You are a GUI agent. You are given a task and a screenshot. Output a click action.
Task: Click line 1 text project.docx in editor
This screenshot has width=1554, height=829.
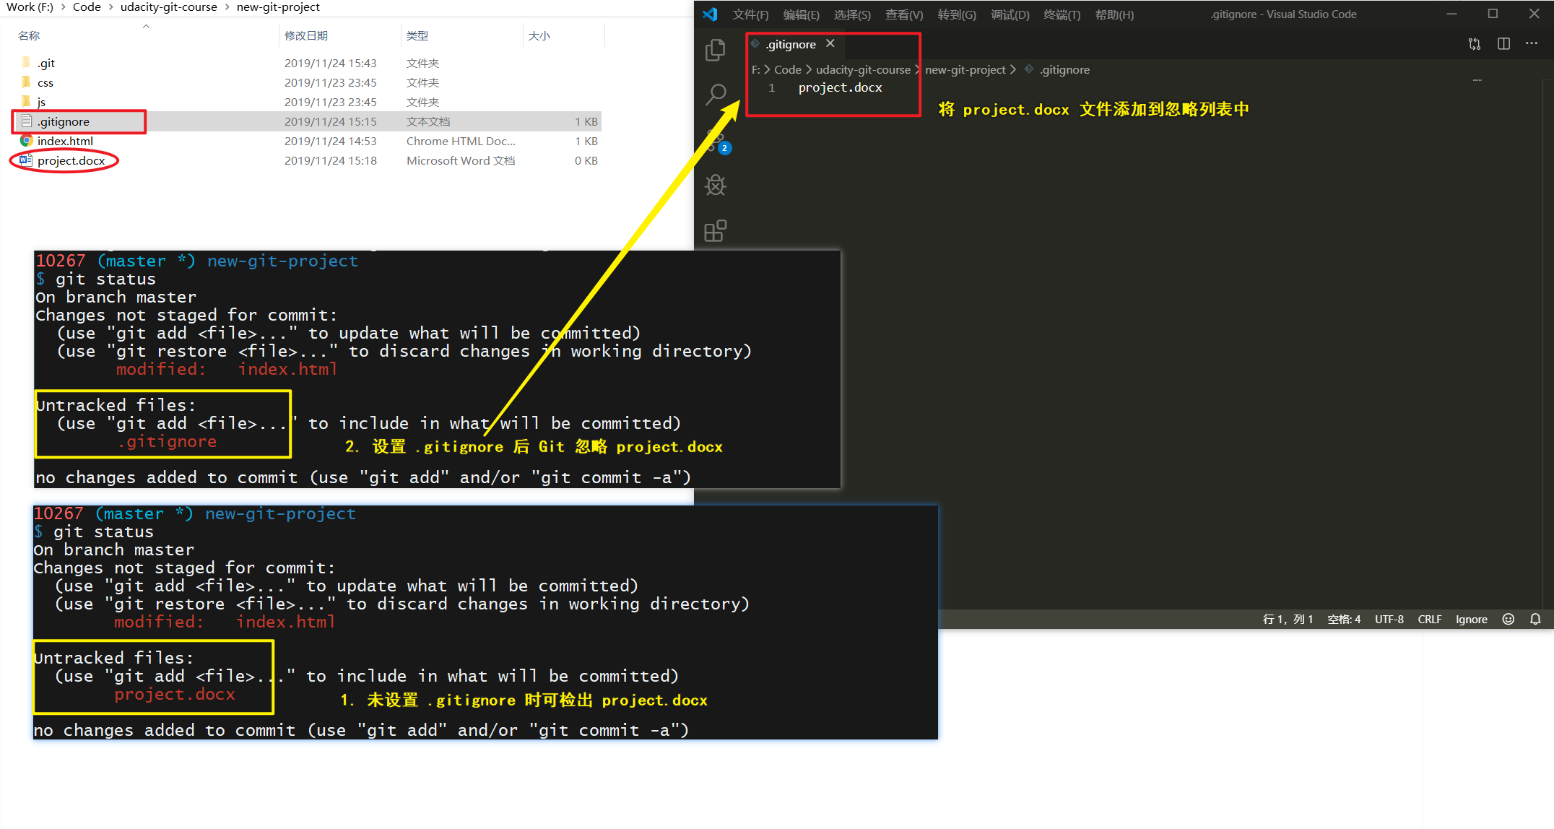tap(840, 87)
